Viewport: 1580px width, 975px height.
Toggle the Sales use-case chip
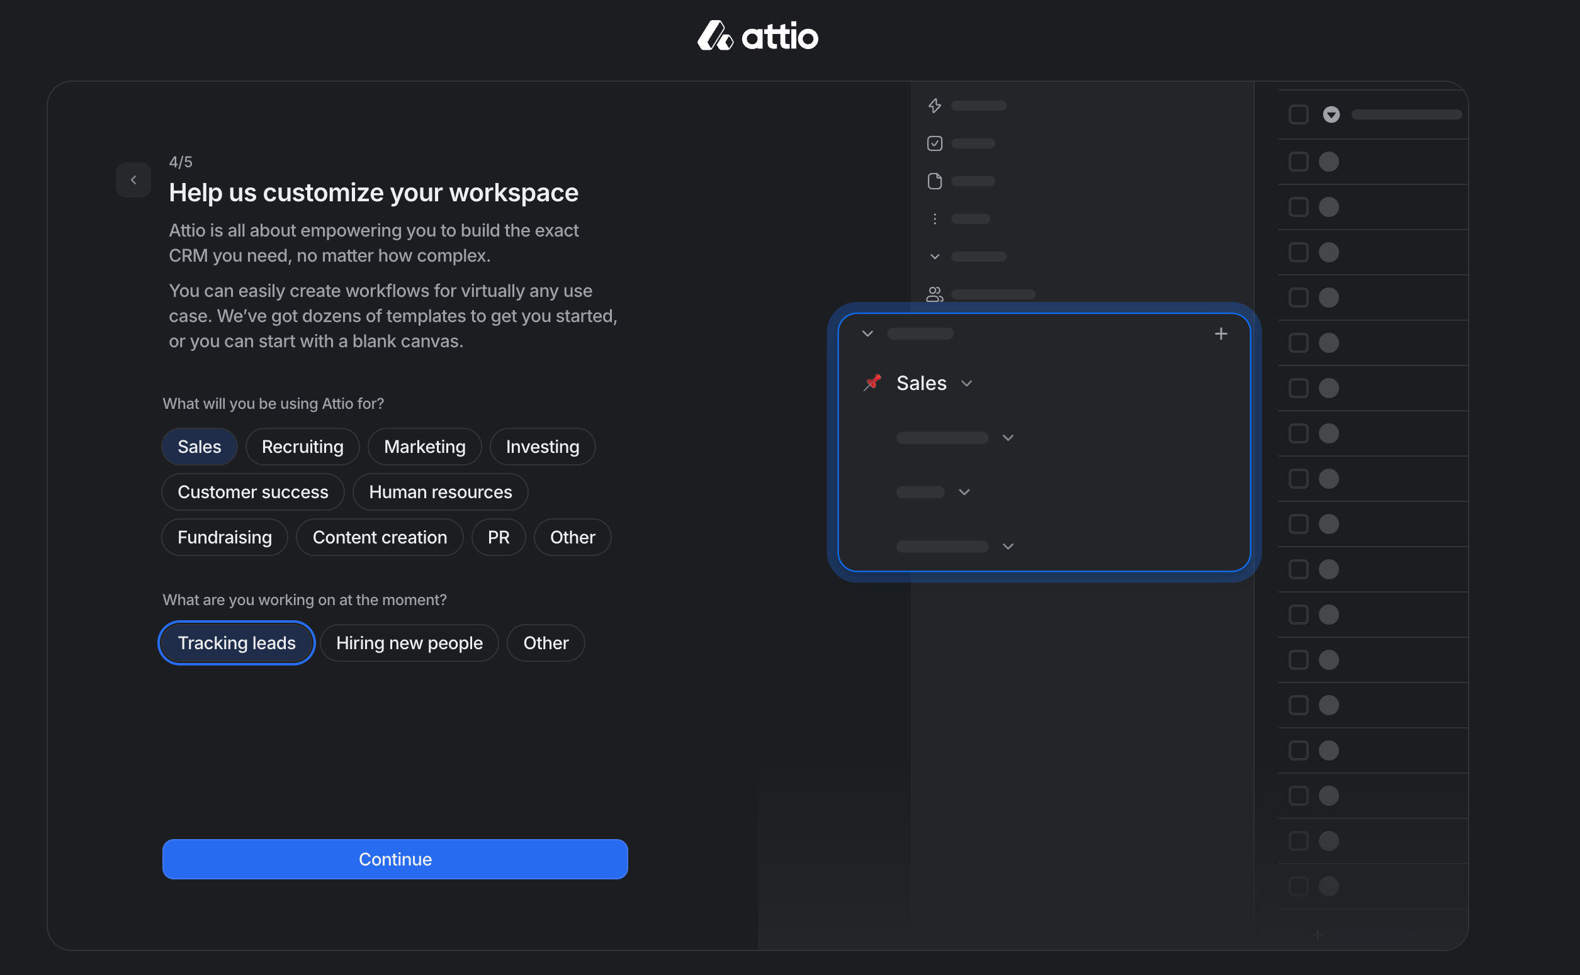click(x=200, y=446)
